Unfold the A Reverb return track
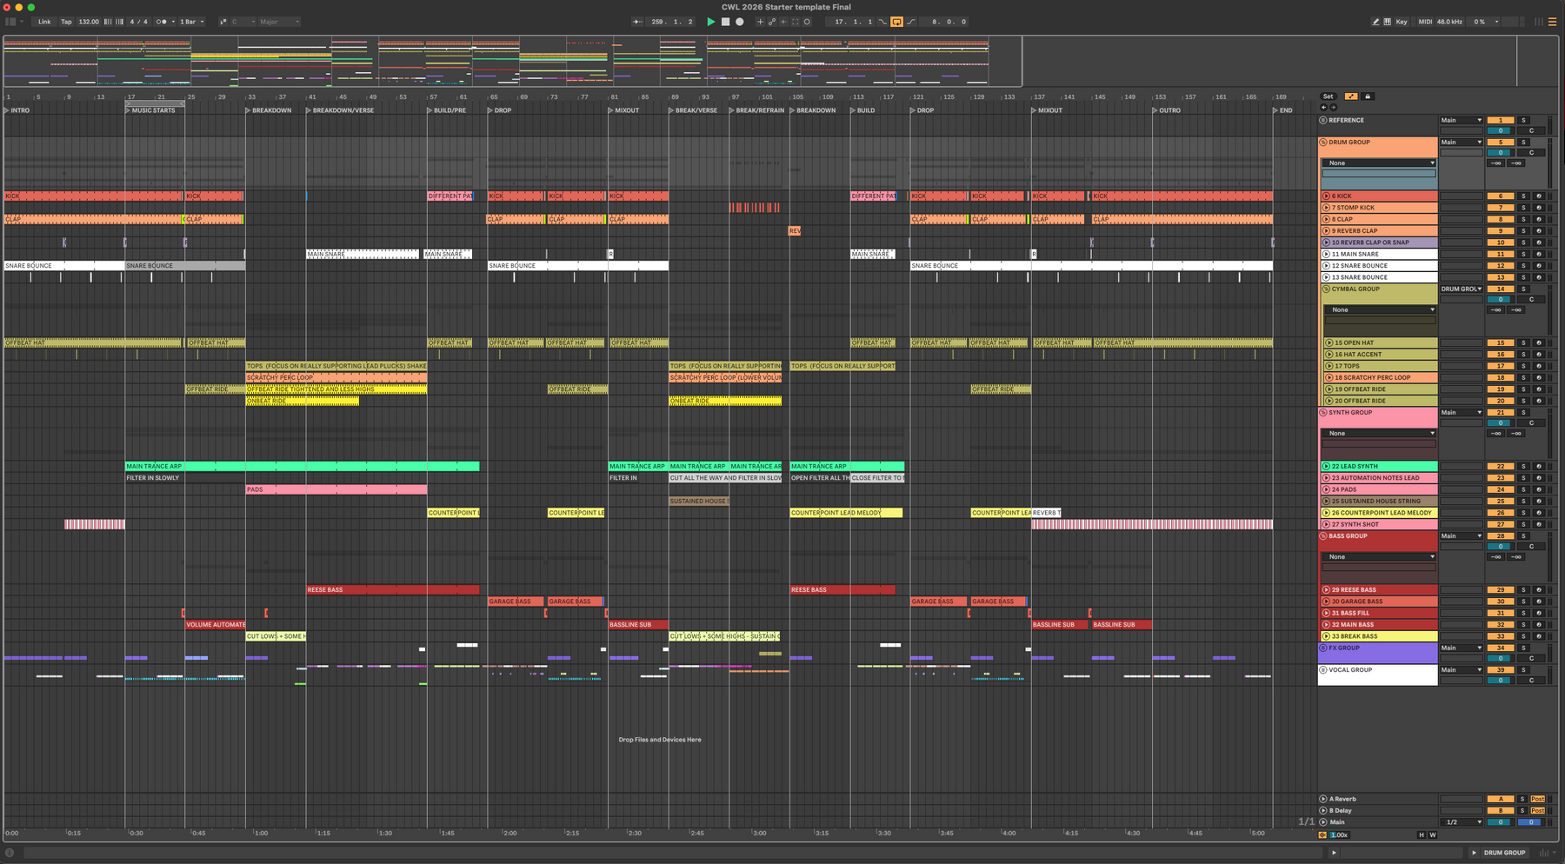1565x864 pixels. click(x=1323, y=800)
